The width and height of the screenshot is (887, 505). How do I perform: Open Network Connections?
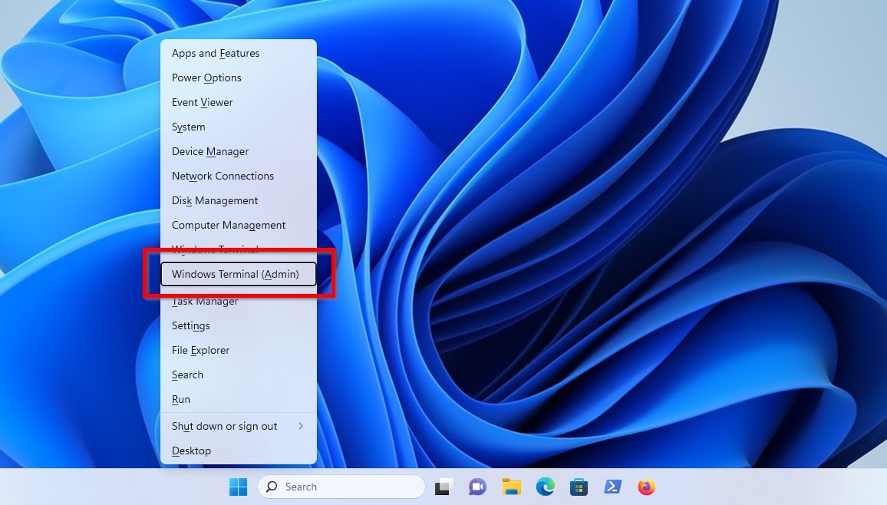pyautogui.click(x=223, y=176)
